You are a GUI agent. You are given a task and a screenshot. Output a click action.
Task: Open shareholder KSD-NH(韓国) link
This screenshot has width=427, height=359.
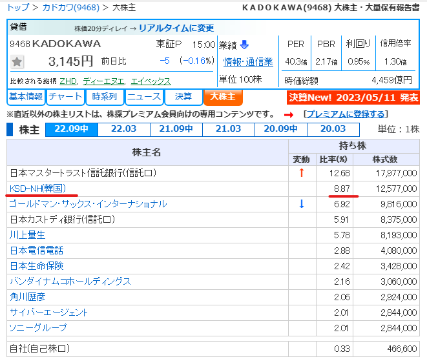point(37,188)
